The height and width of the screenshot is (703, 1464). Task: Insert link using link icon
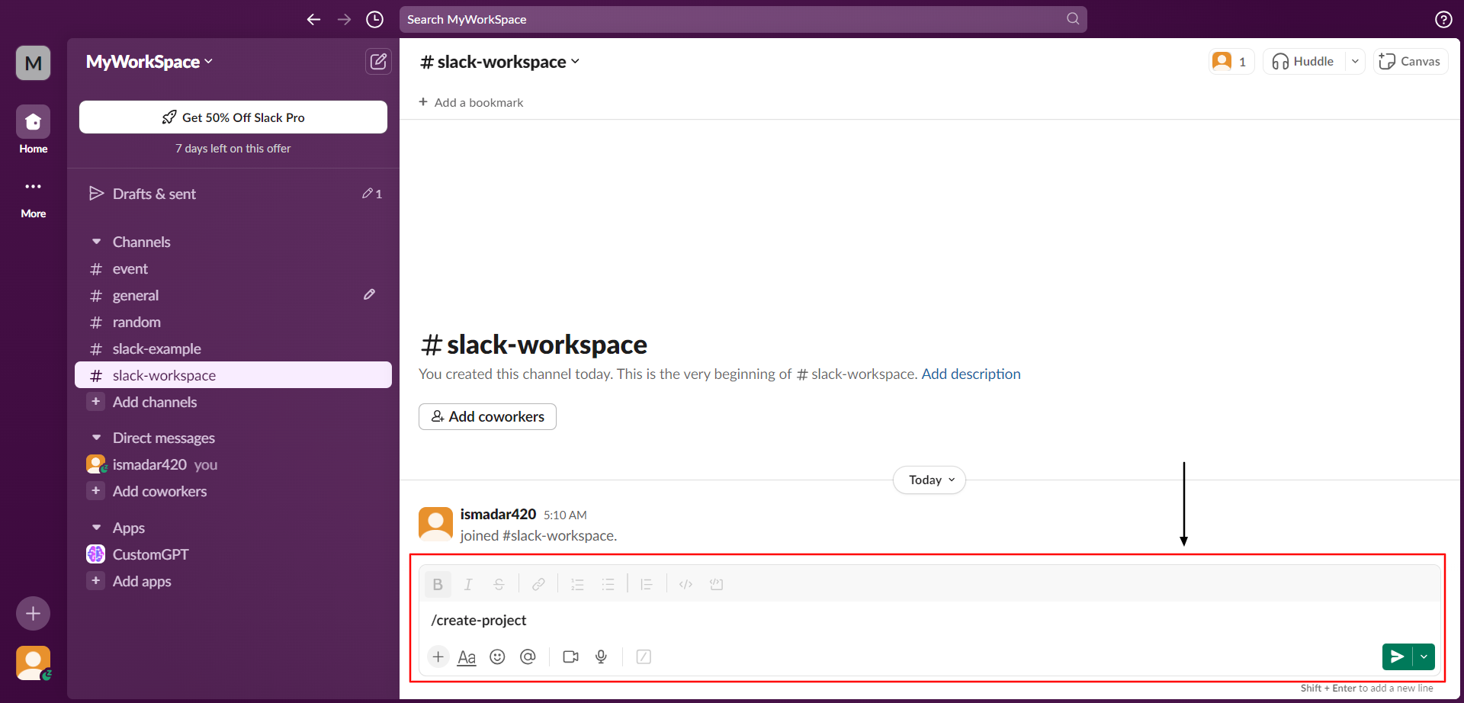tap(538, 584)
